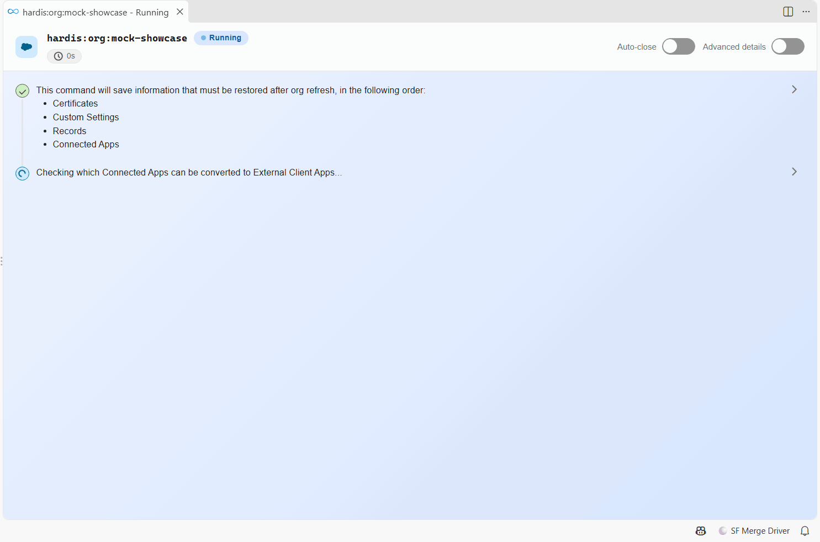Click the Running status badge
This screenshot has width=820, height=542.
point(221,38)
